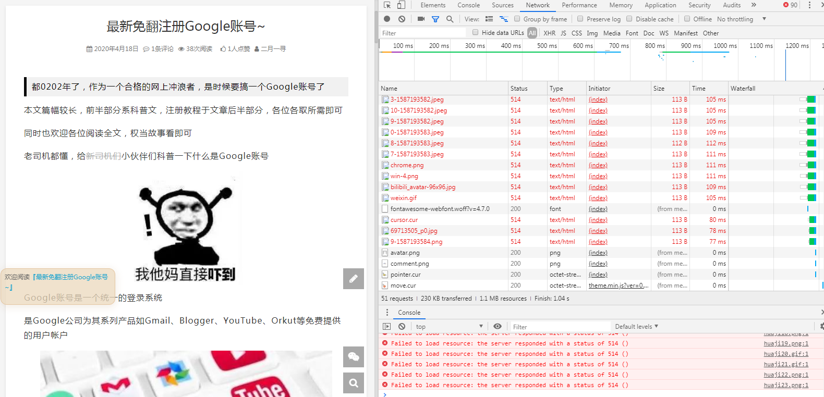Screen dimensions: 824x397
Task: Open the page search floating button
Action: point(354,383)
